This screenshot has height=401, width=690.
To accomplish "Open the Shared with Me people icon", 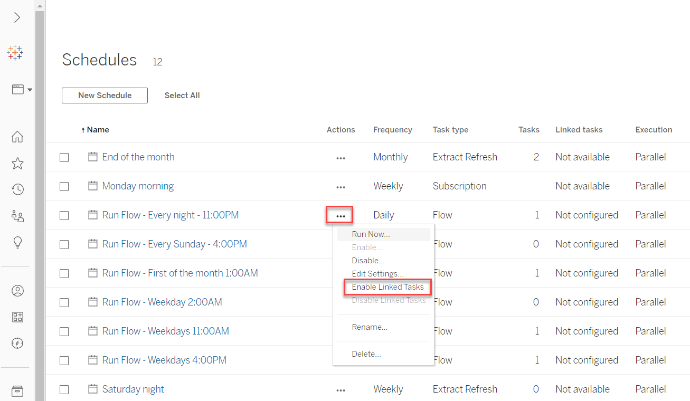I will [17, 216].
